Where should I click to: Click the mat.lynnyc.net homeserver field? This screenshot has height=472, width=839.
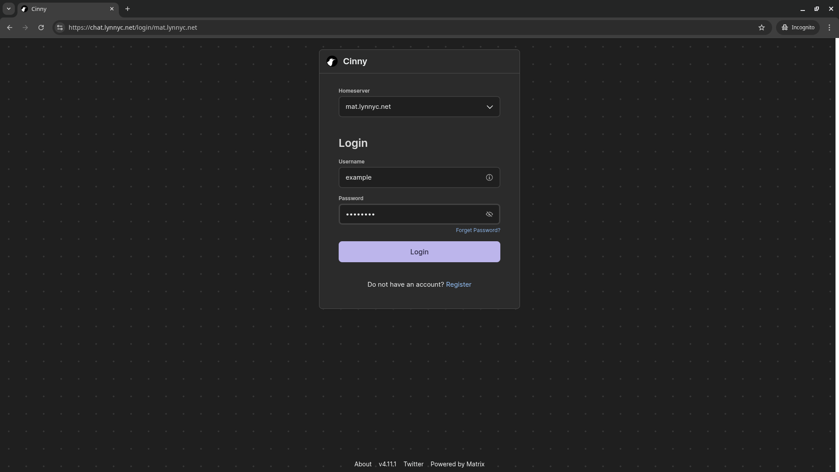(x=419, y=107)
